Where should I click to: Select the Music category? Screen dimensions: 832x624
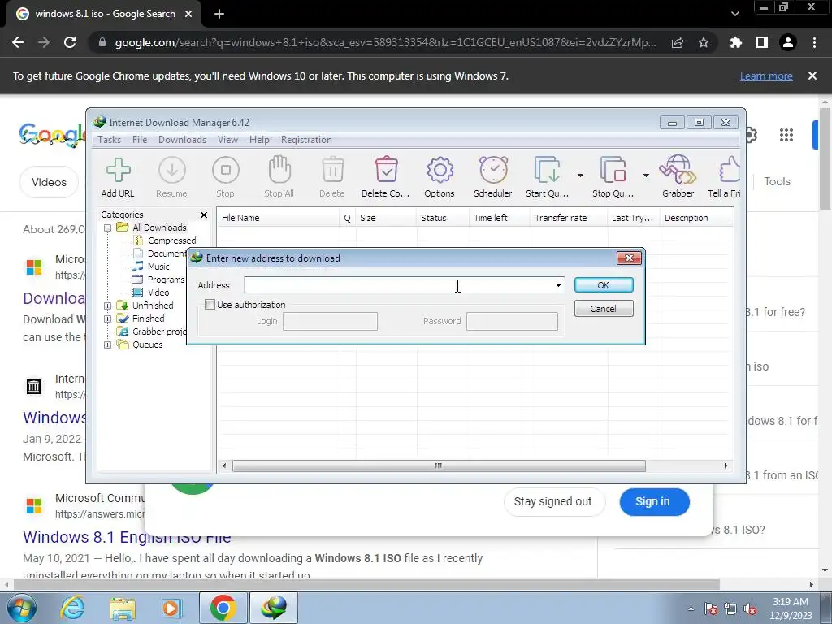click(x=158, y=266)
